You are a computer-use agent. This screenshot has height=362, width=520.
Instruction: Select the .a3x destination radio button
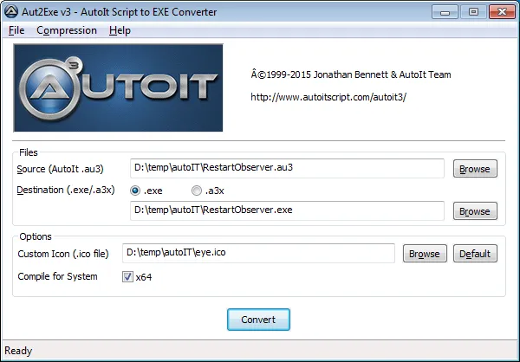click(x=197, y=191)
